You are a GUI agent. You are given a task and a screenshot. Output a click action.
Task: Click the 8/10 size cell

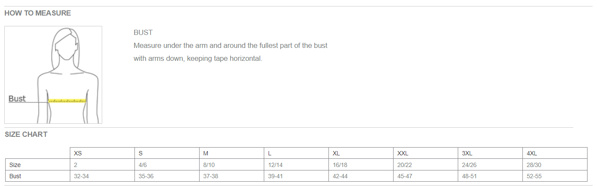(231, 165)
